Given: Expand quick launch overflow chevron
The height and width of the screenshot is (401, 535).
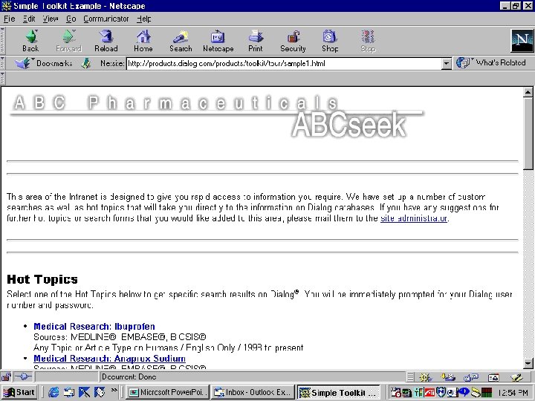Looking at the screenshot, I should coord(114,391).
